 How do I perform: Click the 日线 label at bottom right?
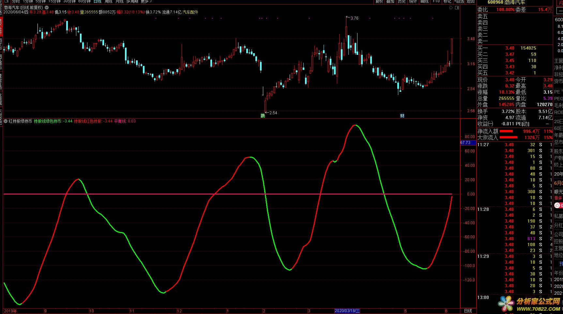(x=468, y=311)
